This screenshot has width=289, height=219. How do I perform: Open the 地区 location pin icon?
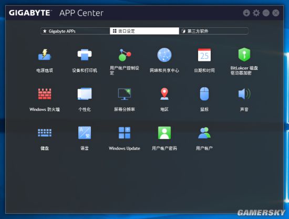pyautogui.click(x=164, y=94)
